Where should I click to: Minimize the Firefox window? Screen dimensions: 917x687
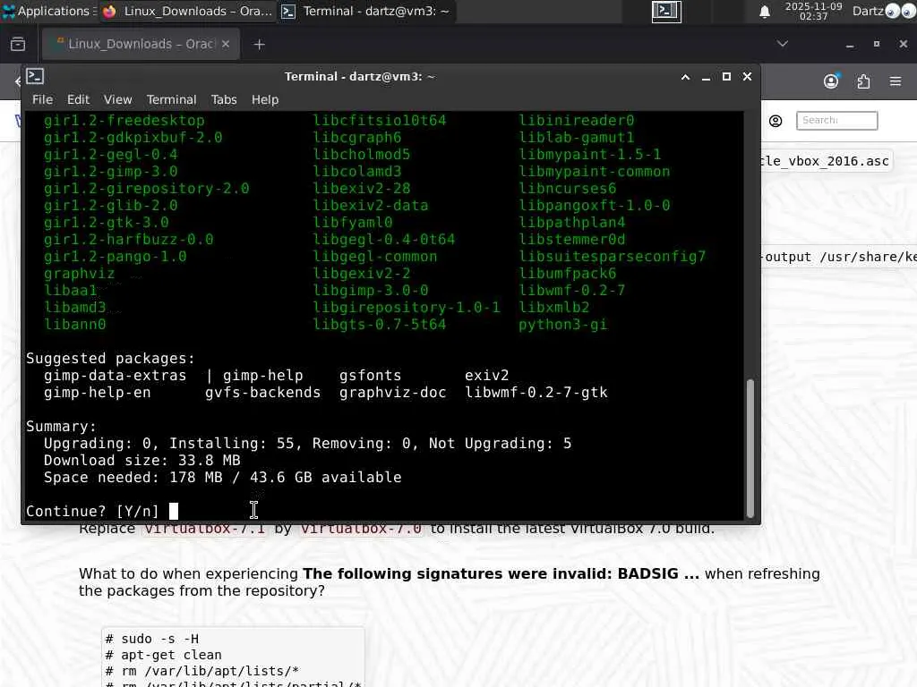(x=850, y=45)
